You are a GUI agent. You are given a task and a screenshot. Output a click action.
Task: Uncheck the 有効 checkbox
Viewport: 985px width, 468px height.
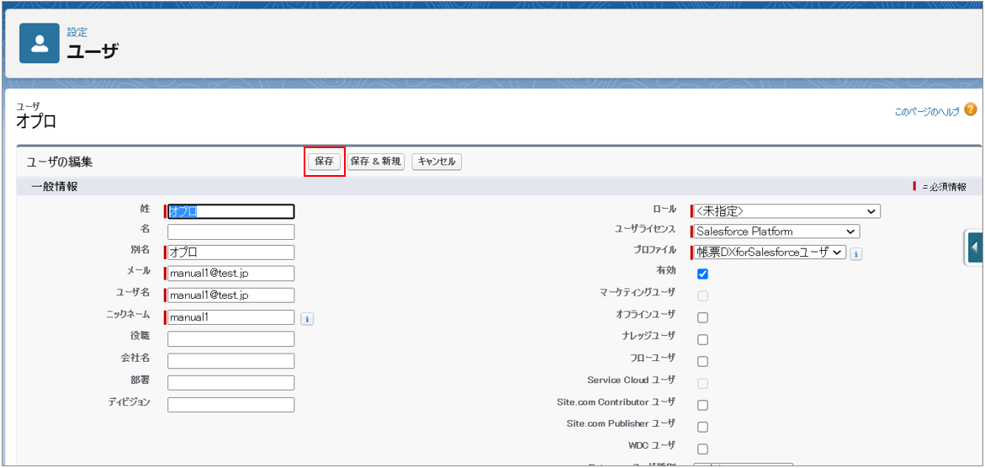click(x=702, y=274)
